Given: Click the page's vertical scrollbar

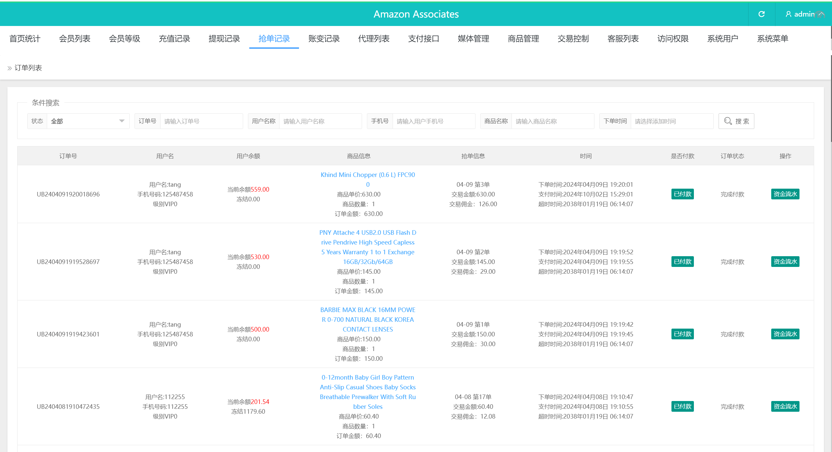Looking at the screenshot, I should pos(830,97).
